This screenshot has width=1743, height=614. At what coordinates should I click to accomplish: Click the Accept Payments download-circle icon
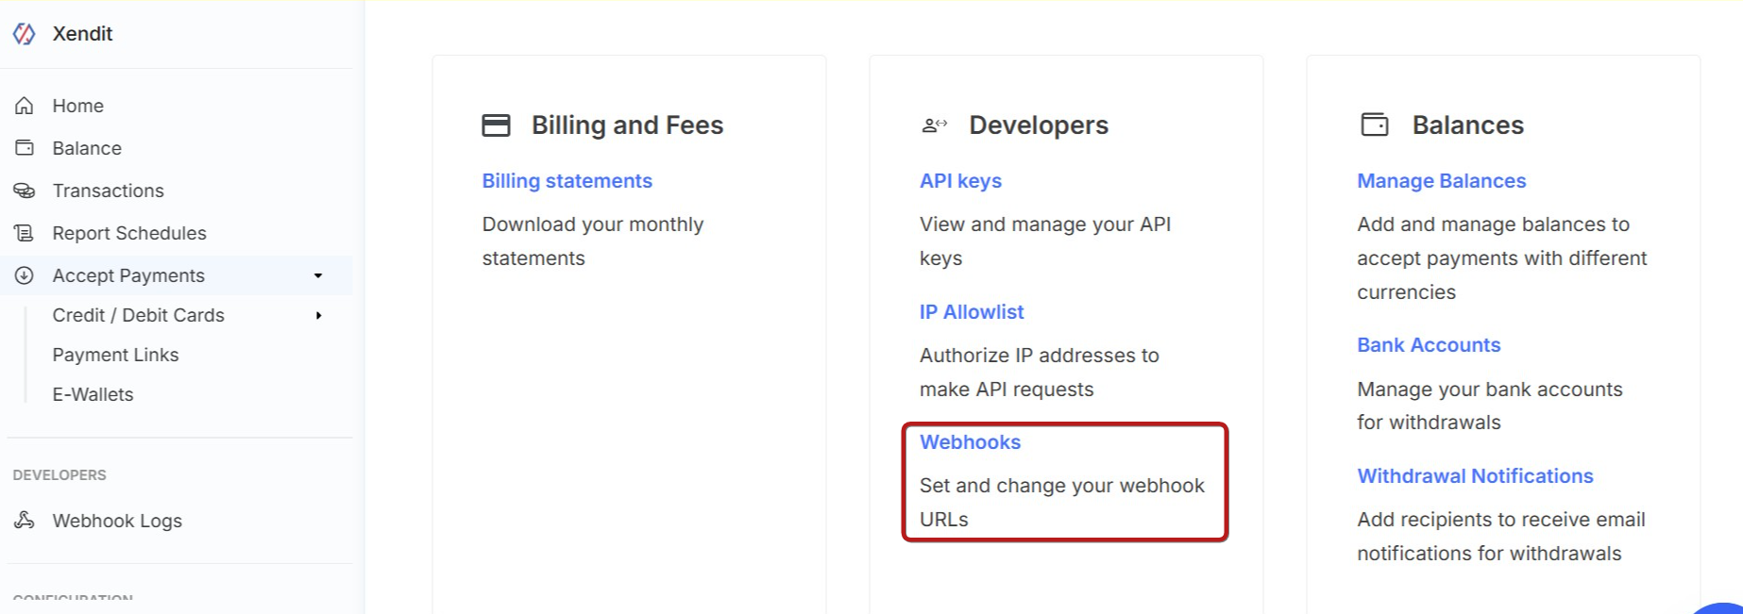[x=25, y=275]
